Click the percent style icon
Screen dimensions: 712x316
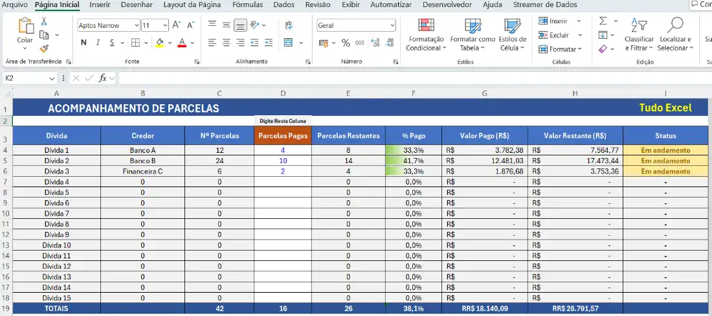[346, 43]
